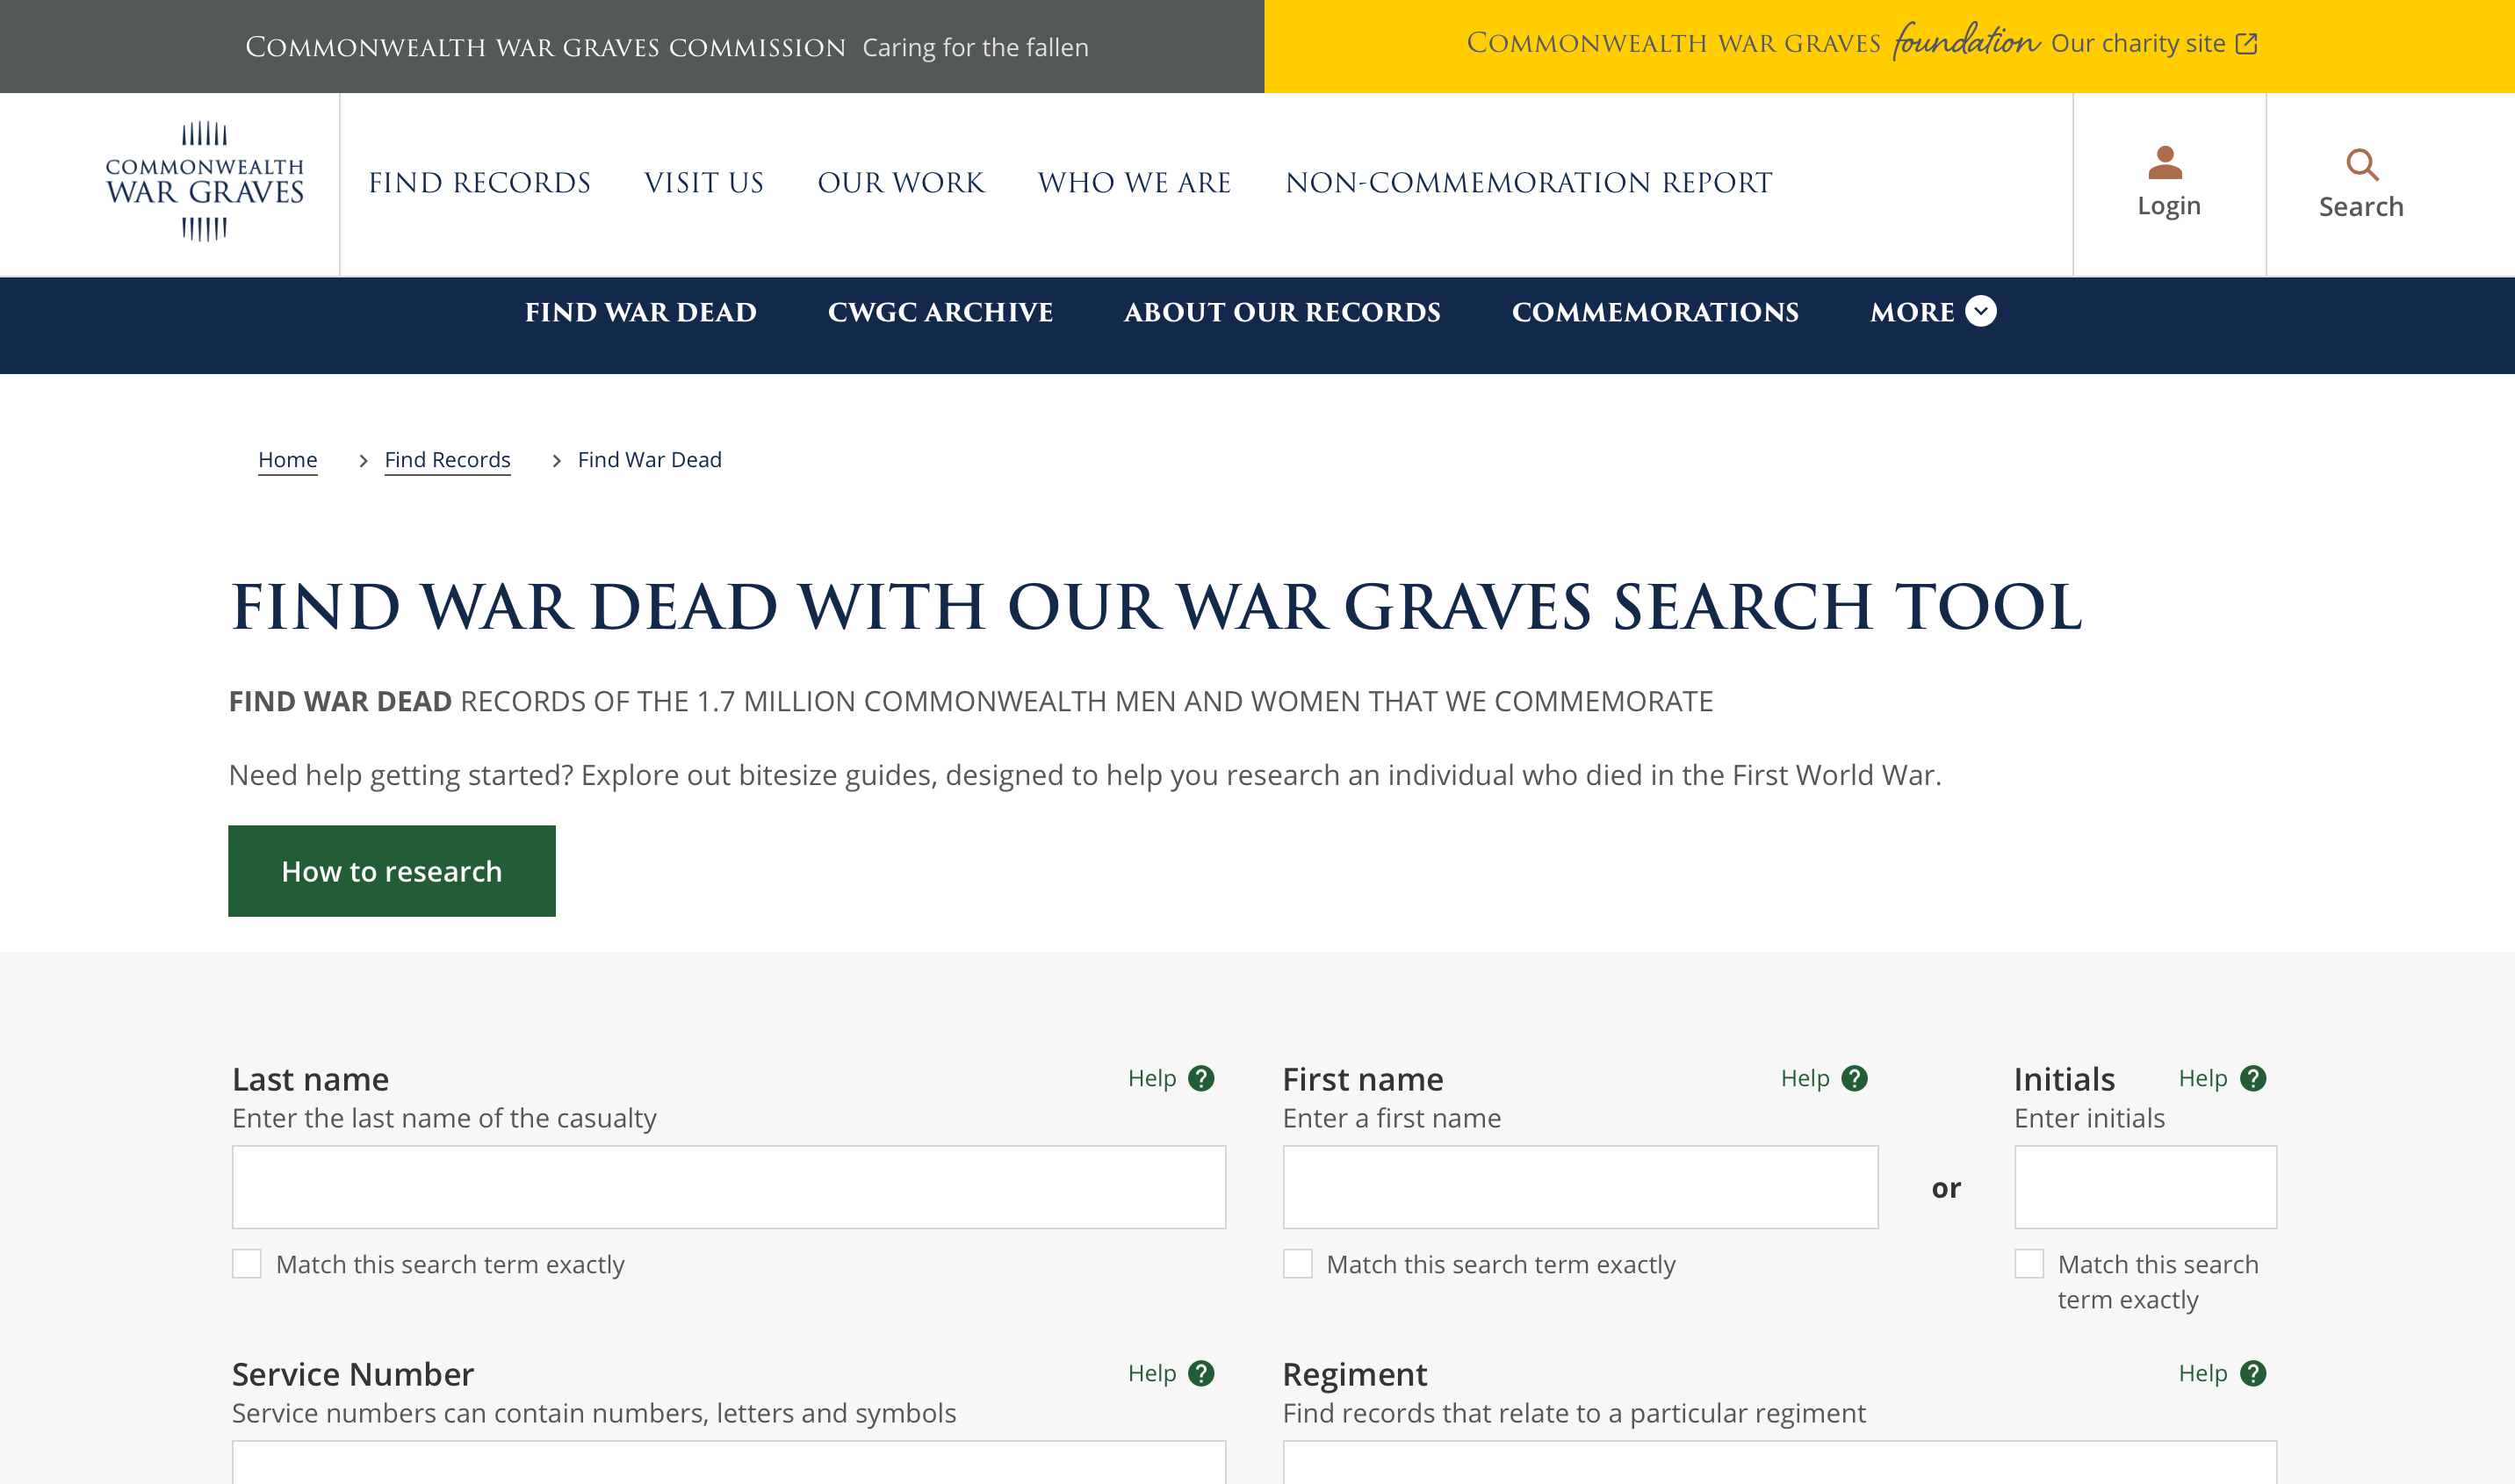The width and height of the screenshot is (2515, 1484).
Task: Focus the First name input field
Action: [x=1581, y=1187]
